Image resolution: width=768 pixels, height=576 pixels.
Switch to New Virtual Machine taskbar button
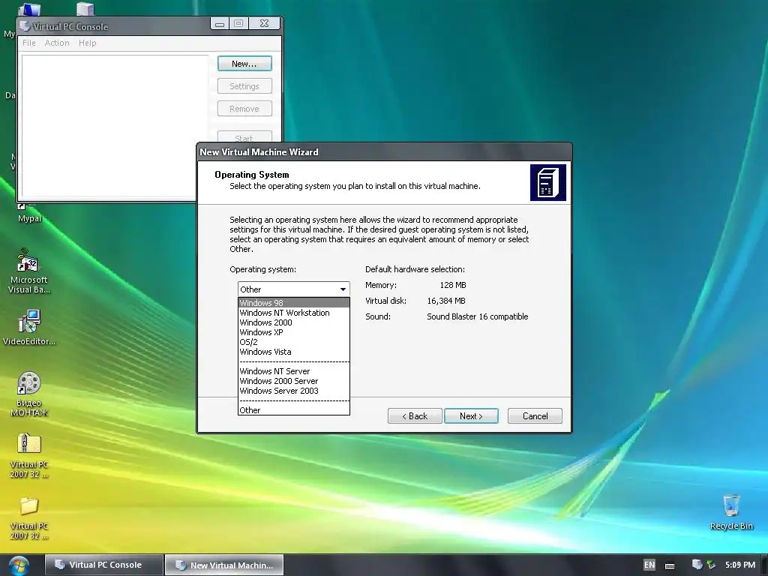(223, 565)
